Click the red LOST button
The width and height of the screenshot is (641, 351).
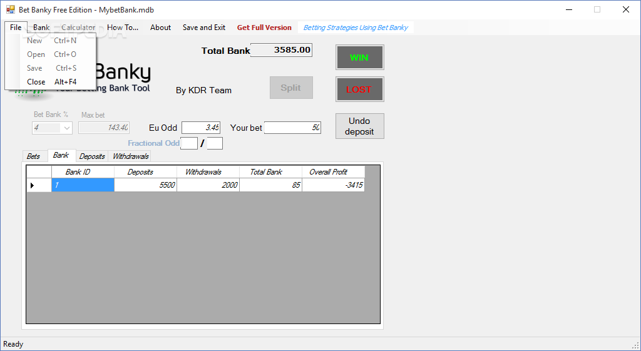tap(360, 89)
